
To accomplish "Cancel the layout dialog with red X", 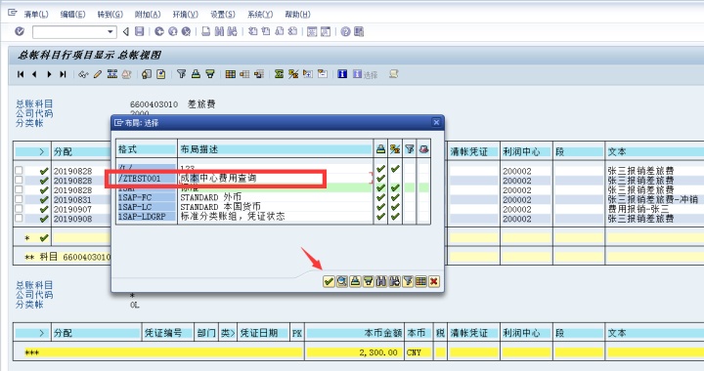I will point(434,281).
